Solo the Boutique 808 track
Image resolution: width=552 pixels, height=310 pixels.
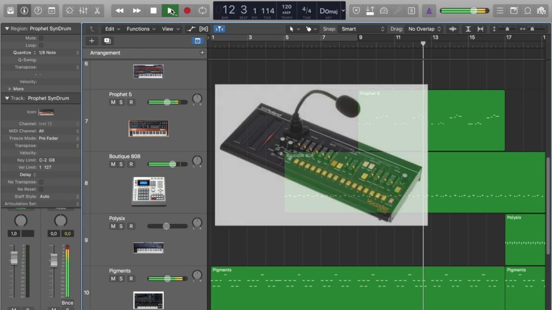point(121,164)
